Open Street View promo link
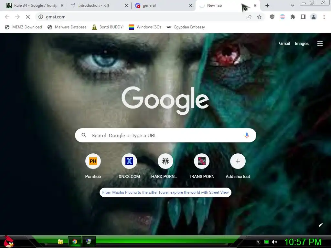331x248 pixels. click(x=165, y=192)
